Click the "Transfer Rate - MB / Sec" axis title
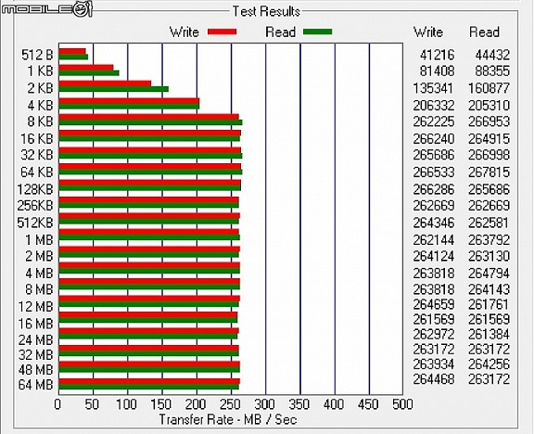This screenshot has height=434, width=534. pyautogui.click(x=228, y=419)
